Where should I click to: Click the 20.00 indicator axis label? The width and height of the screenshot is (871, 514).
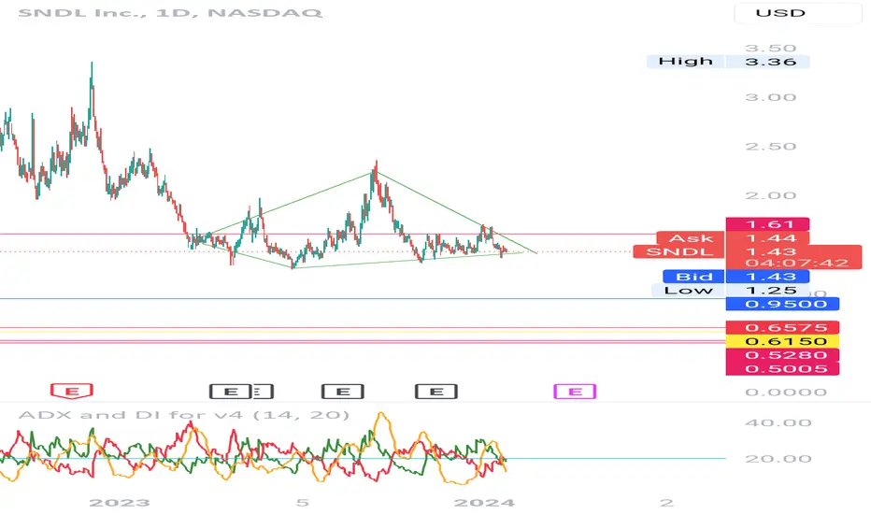(778, 459)
